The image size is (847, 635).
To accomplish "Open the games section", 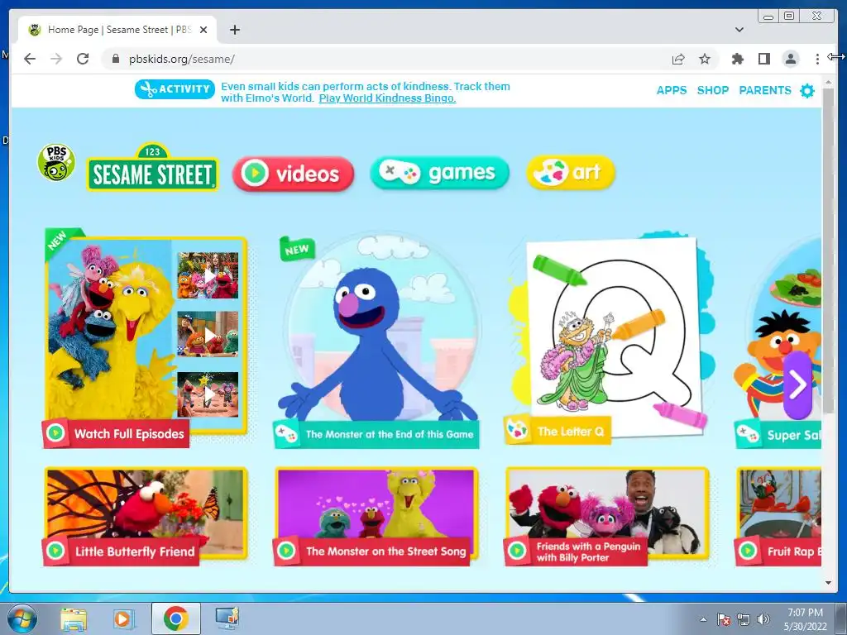I will (440, 173).
